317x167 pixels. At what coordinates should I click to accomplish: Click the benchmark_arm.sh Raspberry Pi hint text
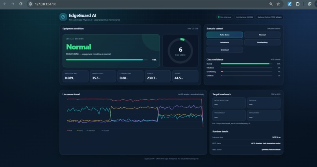tap(231, 123)
